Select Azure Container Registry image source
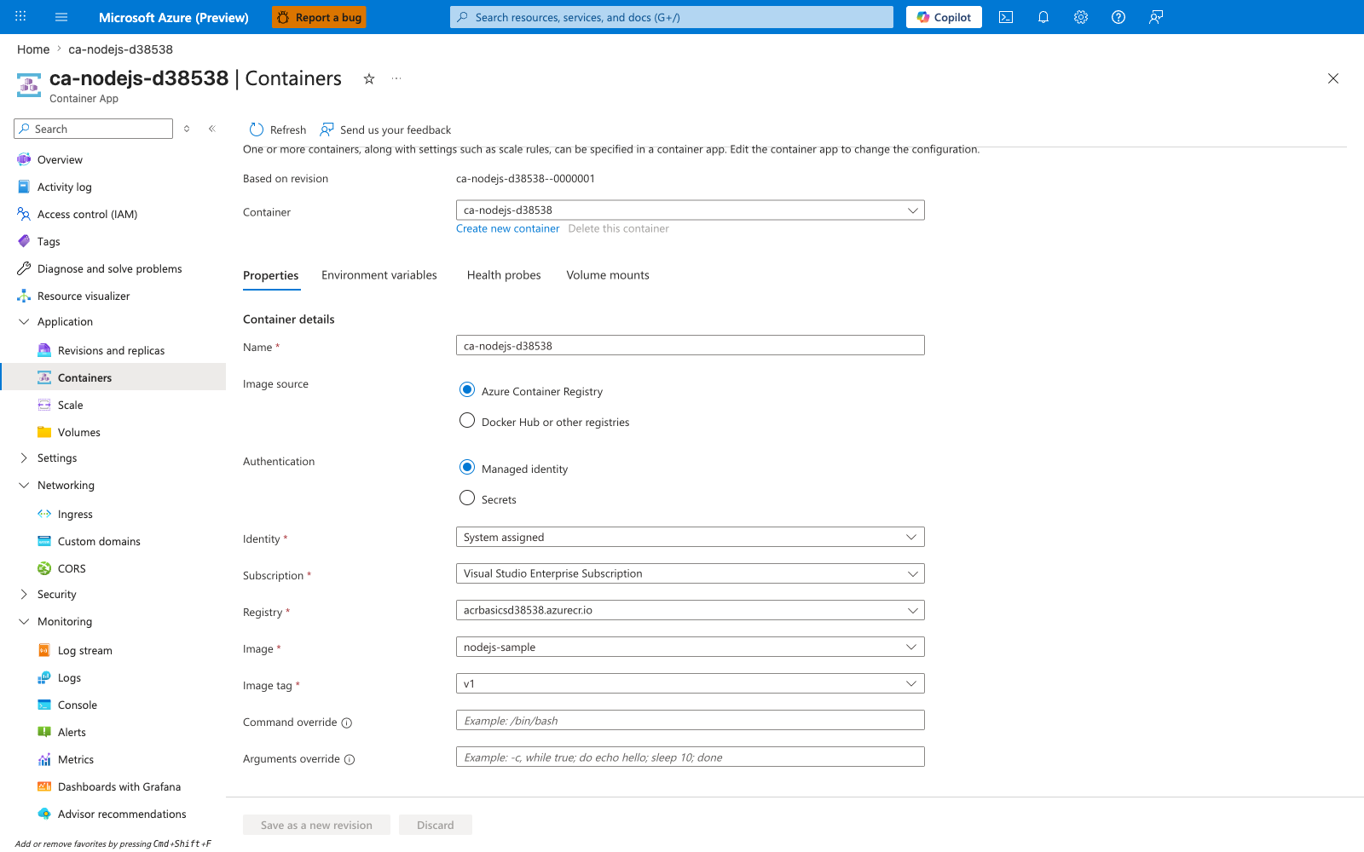 (x=467, y=390)
